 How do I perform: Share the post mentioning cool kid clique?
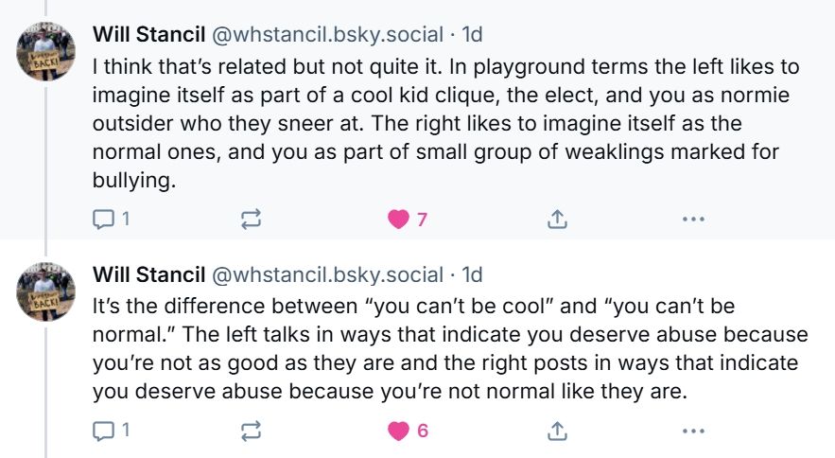pyautogui.click(x=557, y=220)
